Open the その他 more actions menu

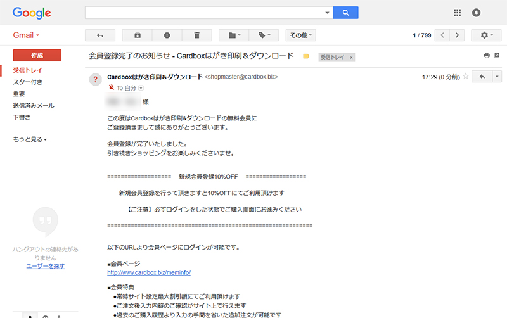300,35
